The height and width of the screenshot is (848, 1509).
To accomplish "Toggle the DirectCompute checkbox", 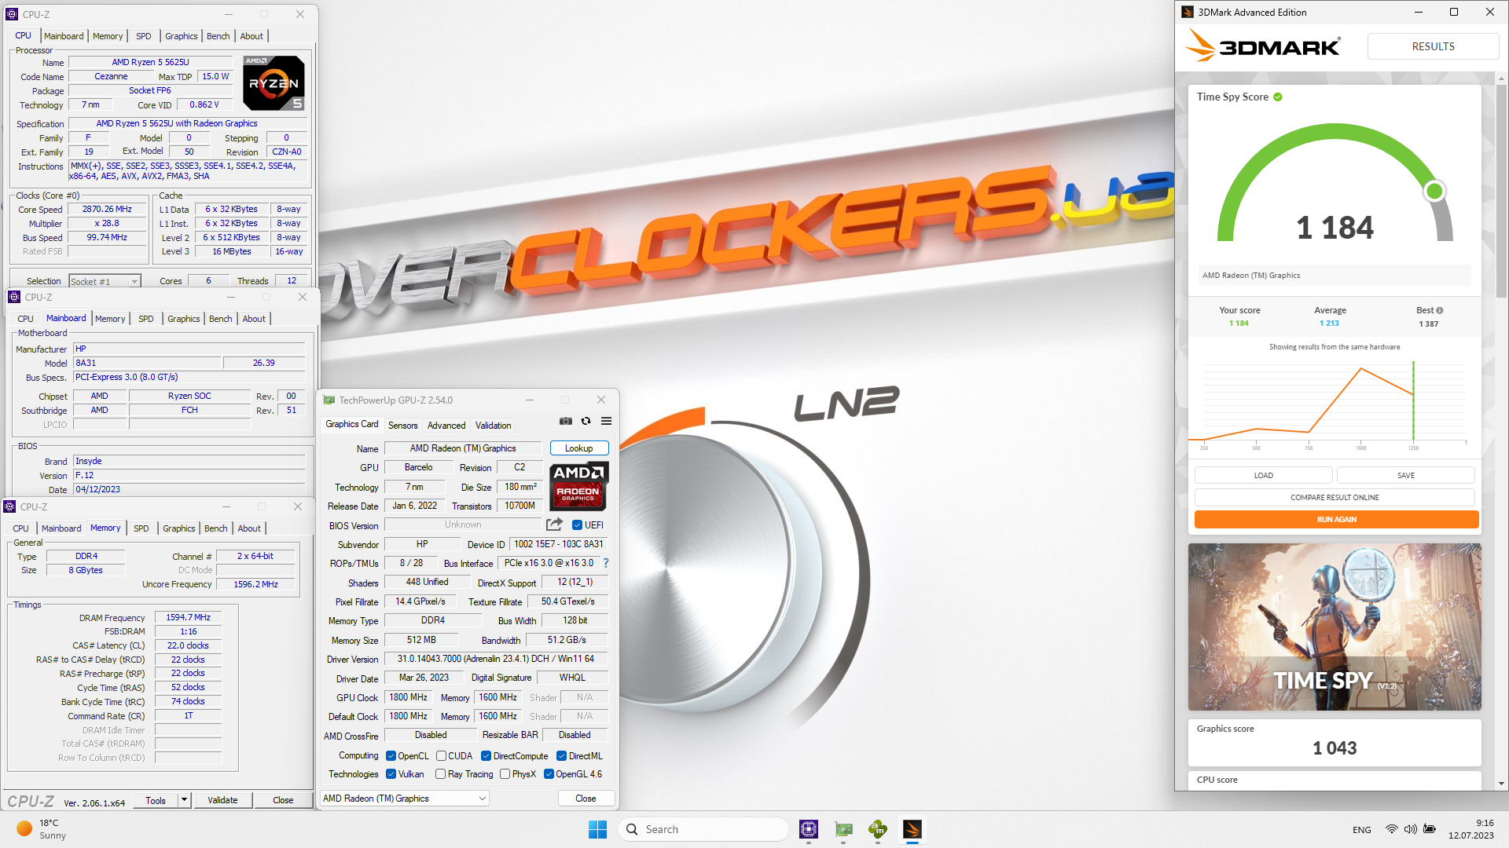I will [x=486, y=756].
